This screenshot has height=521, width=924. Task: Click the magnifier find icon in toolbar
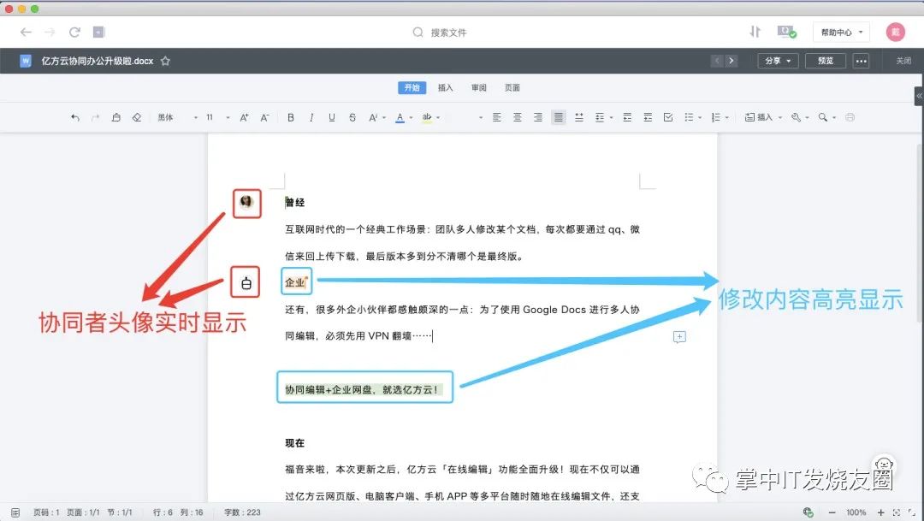point(823,117)
